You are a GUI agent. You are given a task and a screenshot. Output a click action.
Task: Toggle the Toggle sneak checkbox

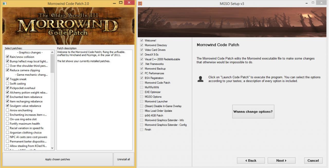pos(7,79)
